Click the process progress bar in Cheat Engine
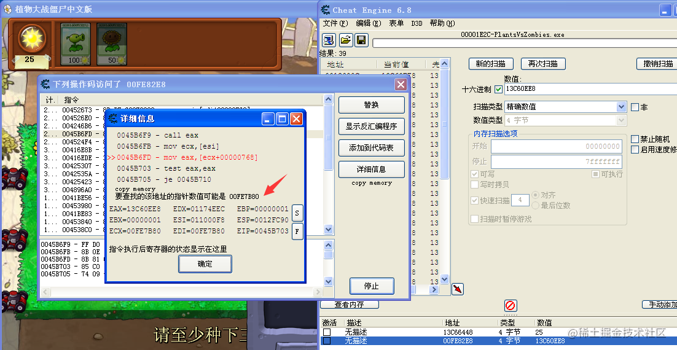Screen dimensions: 677x350 (x=525, y=43)
